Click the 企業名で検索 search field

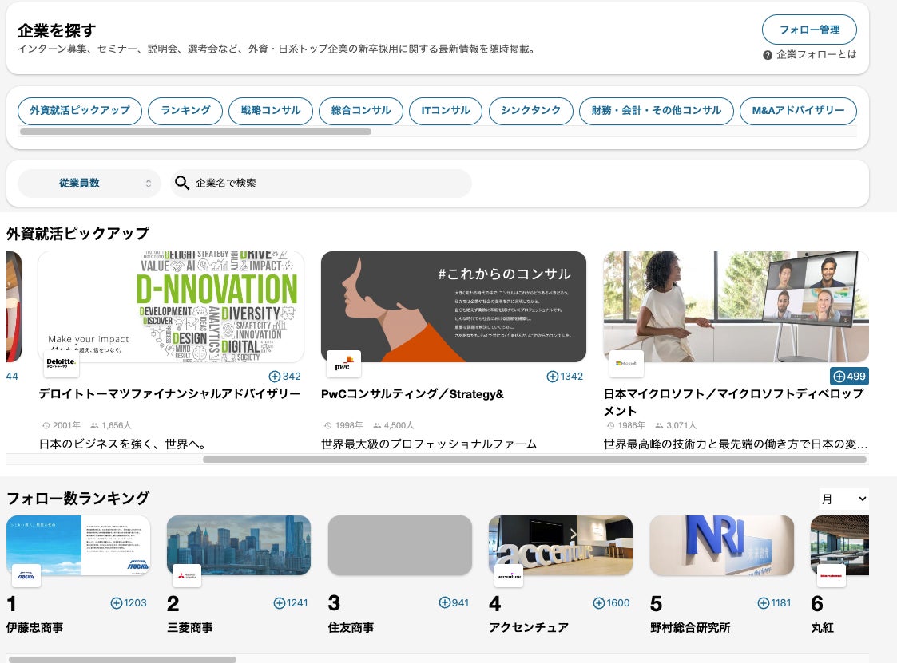click(x=321, y=183)
